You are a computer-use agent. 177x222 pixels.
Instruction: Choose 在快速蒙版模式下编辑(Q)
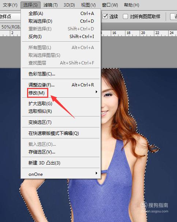tap(61, 133)
